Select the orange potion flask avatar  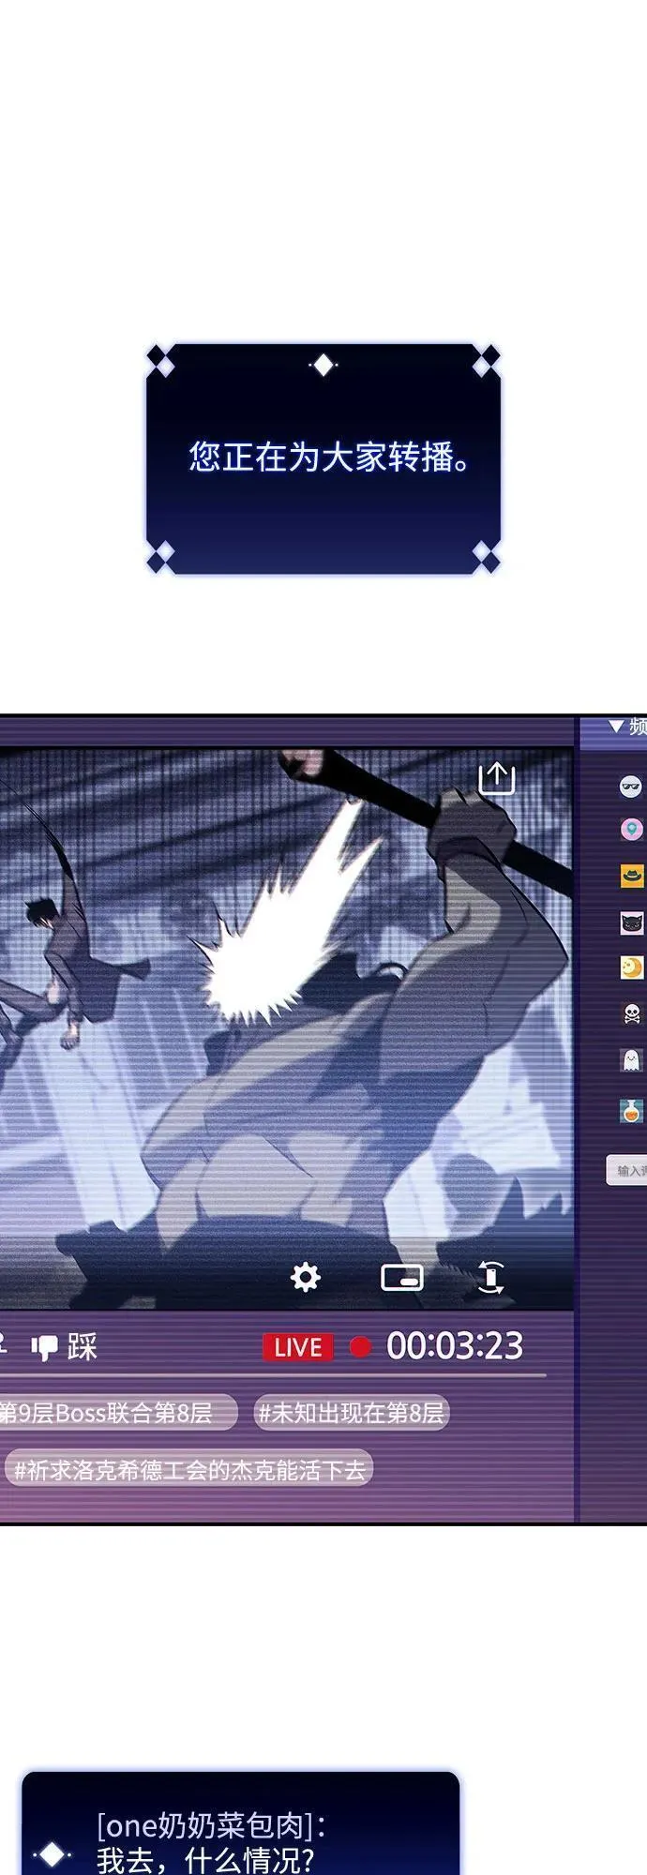632,1110
